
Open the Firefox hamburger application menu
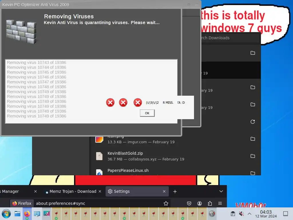coord(220,203)
